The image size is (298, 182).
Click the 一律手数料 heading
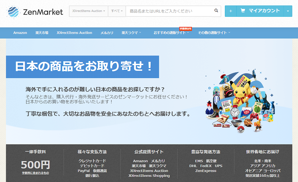click(x=35, y=152)
